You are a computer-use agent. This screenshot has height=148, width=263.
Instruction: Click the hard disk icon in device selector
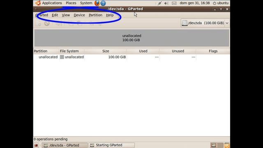(185, 23)
